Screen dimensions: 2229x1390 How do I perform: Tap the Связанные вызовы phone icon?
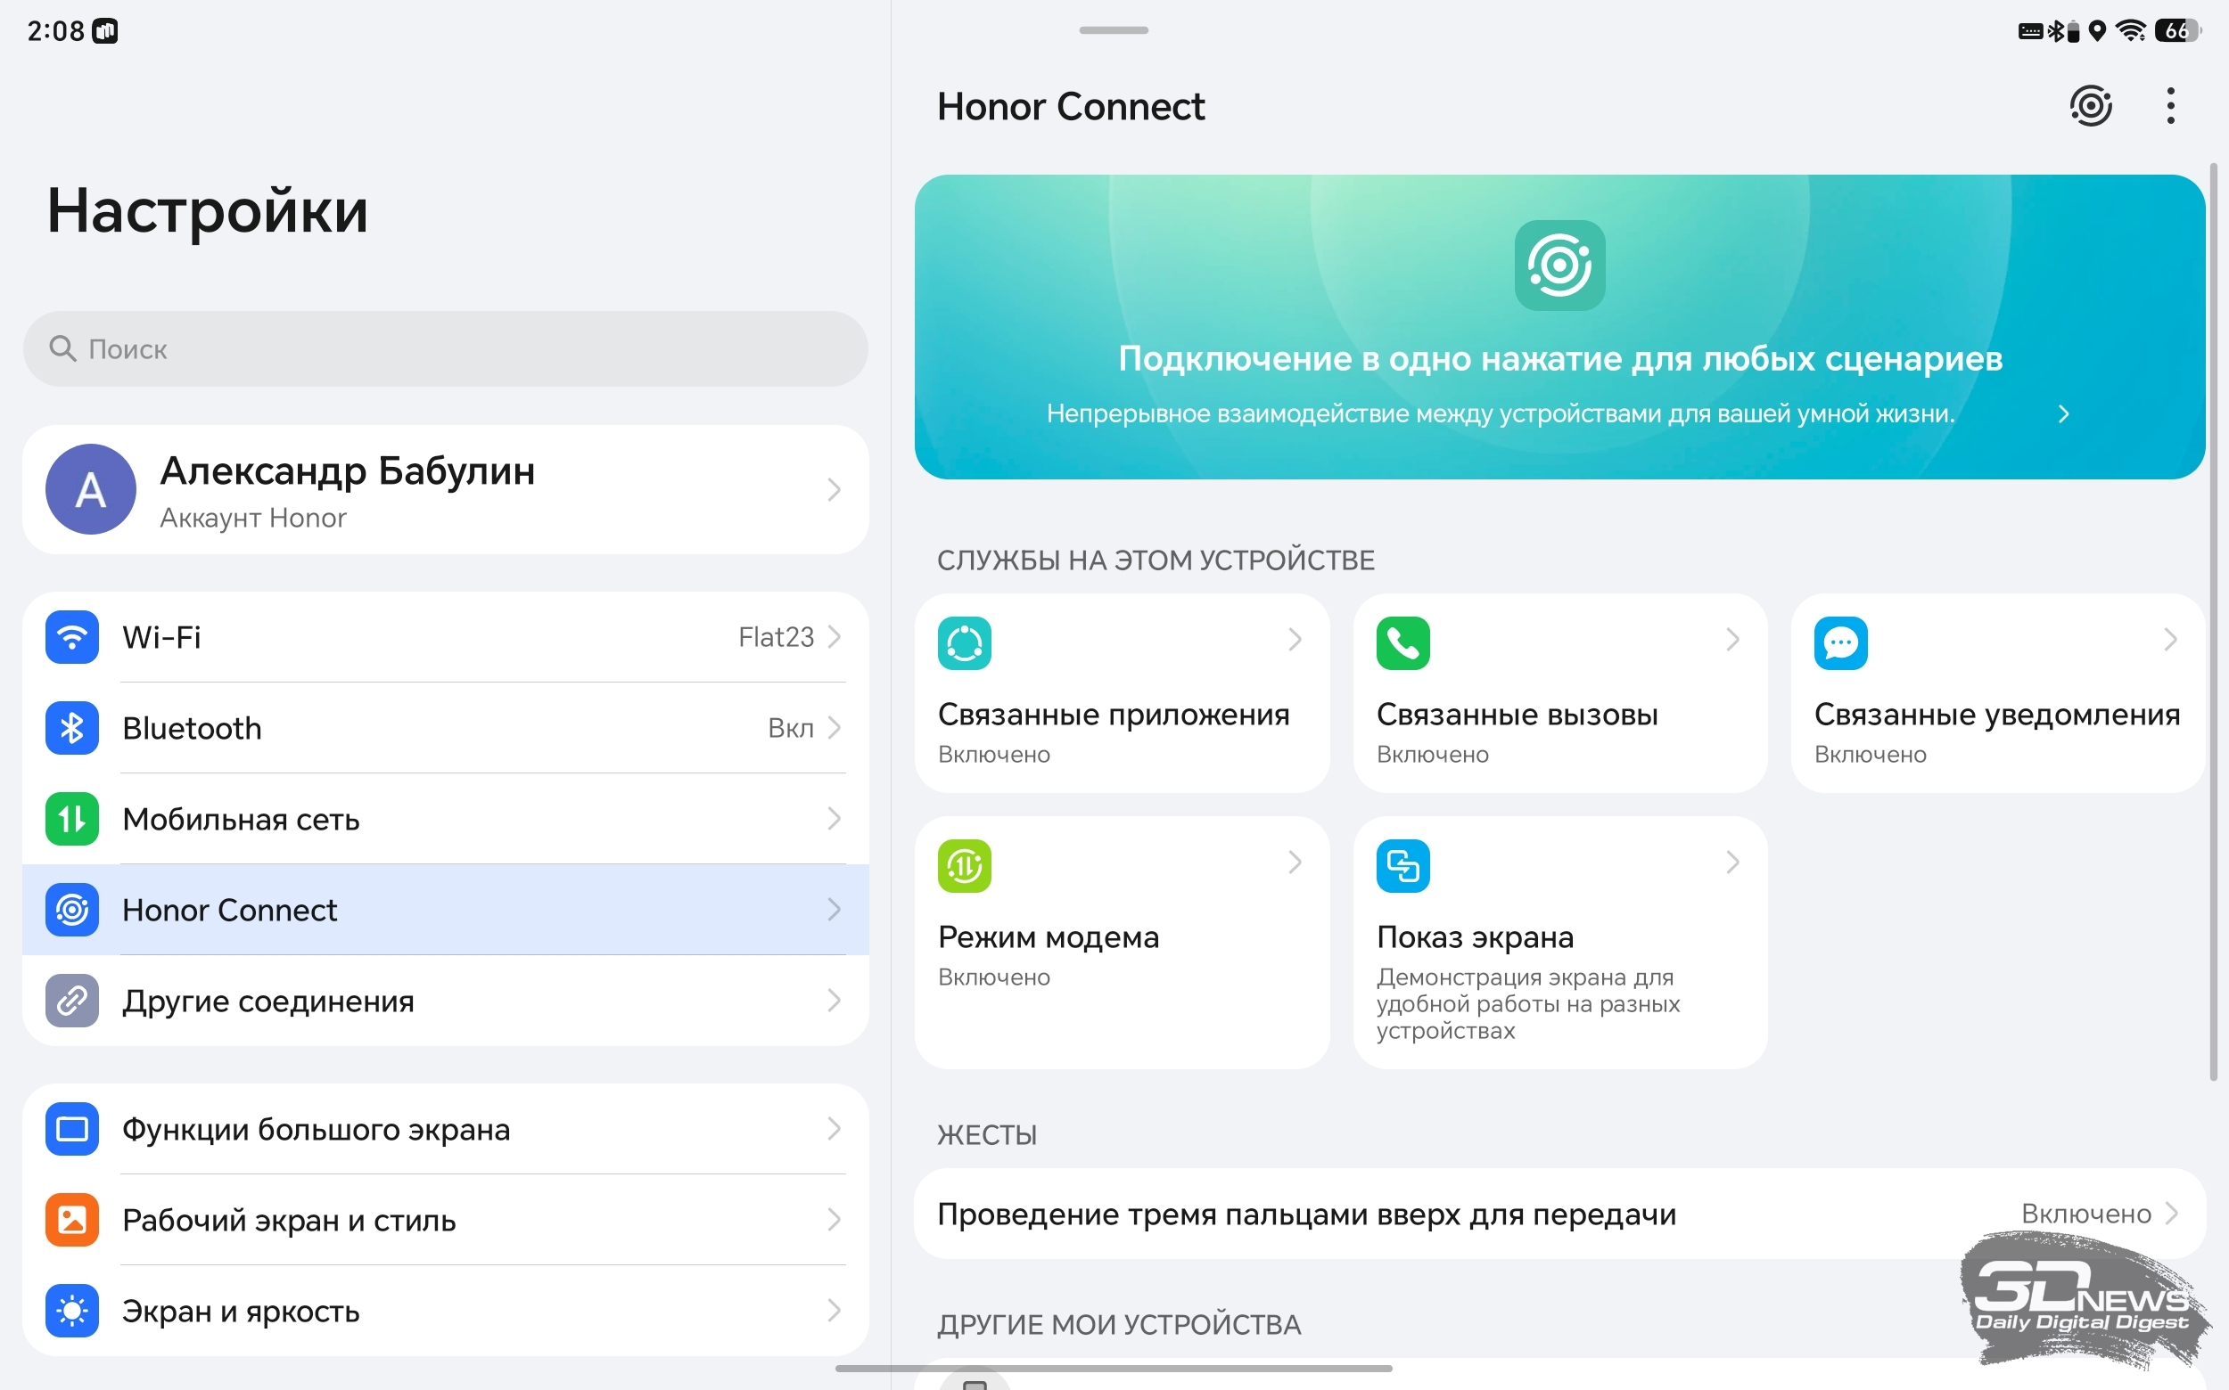(1402, 642)
